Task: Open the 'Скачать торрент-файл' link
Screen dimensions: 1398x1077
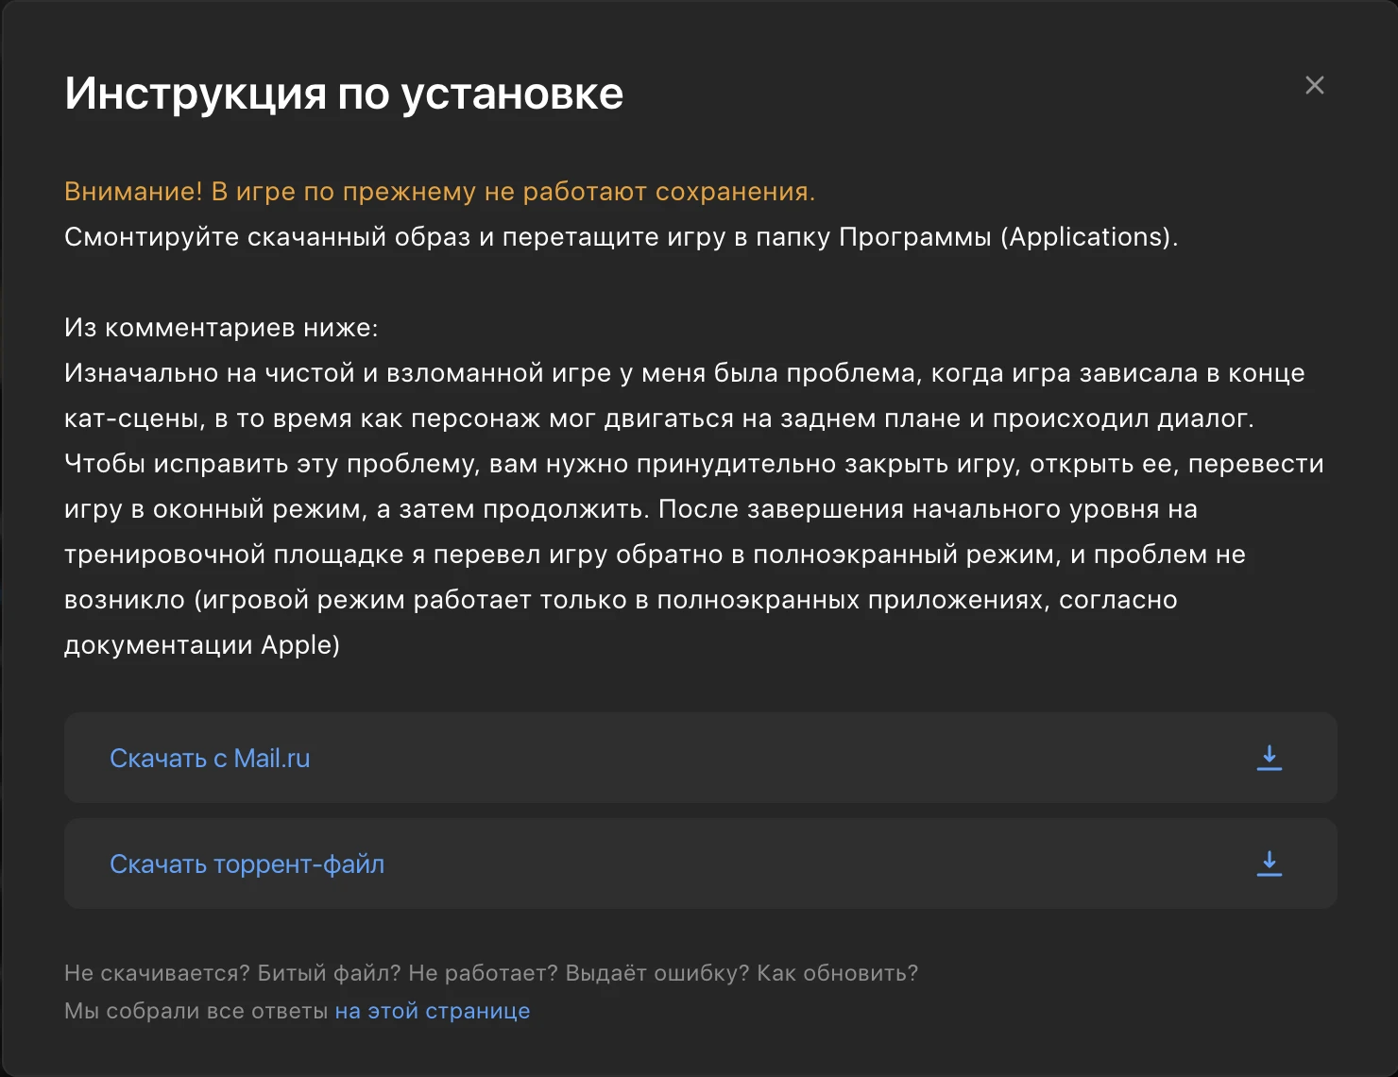Action: pos(247,864)
